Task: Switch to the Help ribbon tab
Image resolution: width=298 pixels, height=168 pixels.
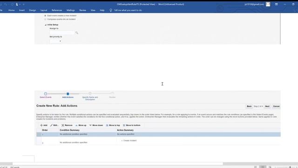Action: tap(102, 10)
